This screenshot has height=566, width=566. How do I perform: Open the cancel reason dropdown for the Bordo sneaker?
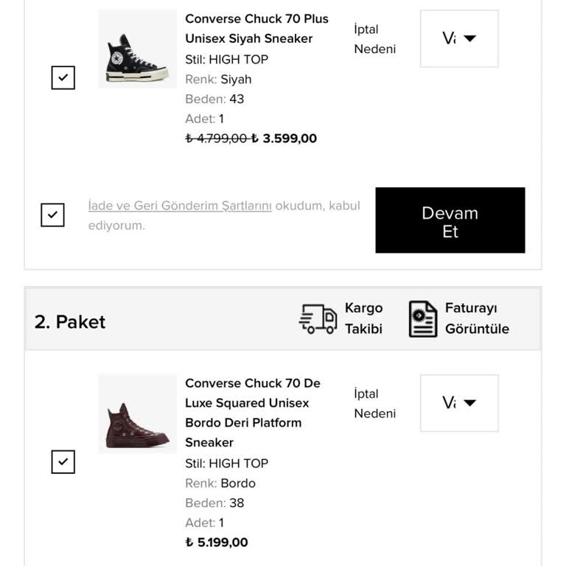pos(459,403)
